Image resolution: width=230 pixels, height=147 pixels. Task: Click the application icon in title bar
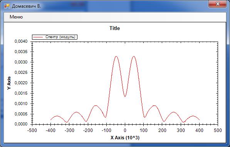(7, 6)
